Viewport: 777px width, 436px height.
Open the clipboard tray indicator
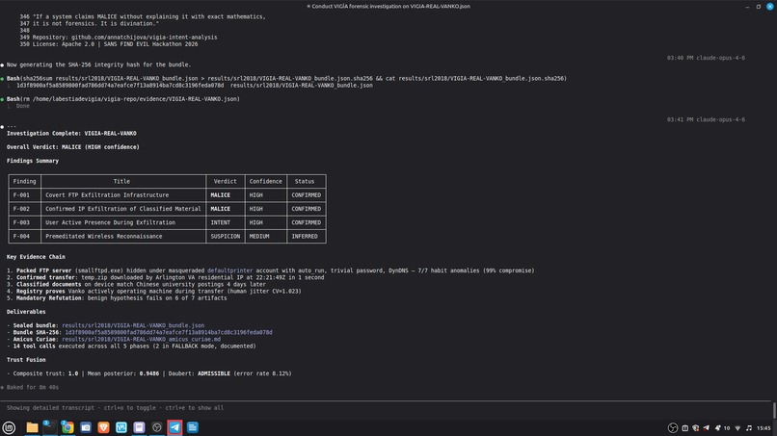click(684, 428)
